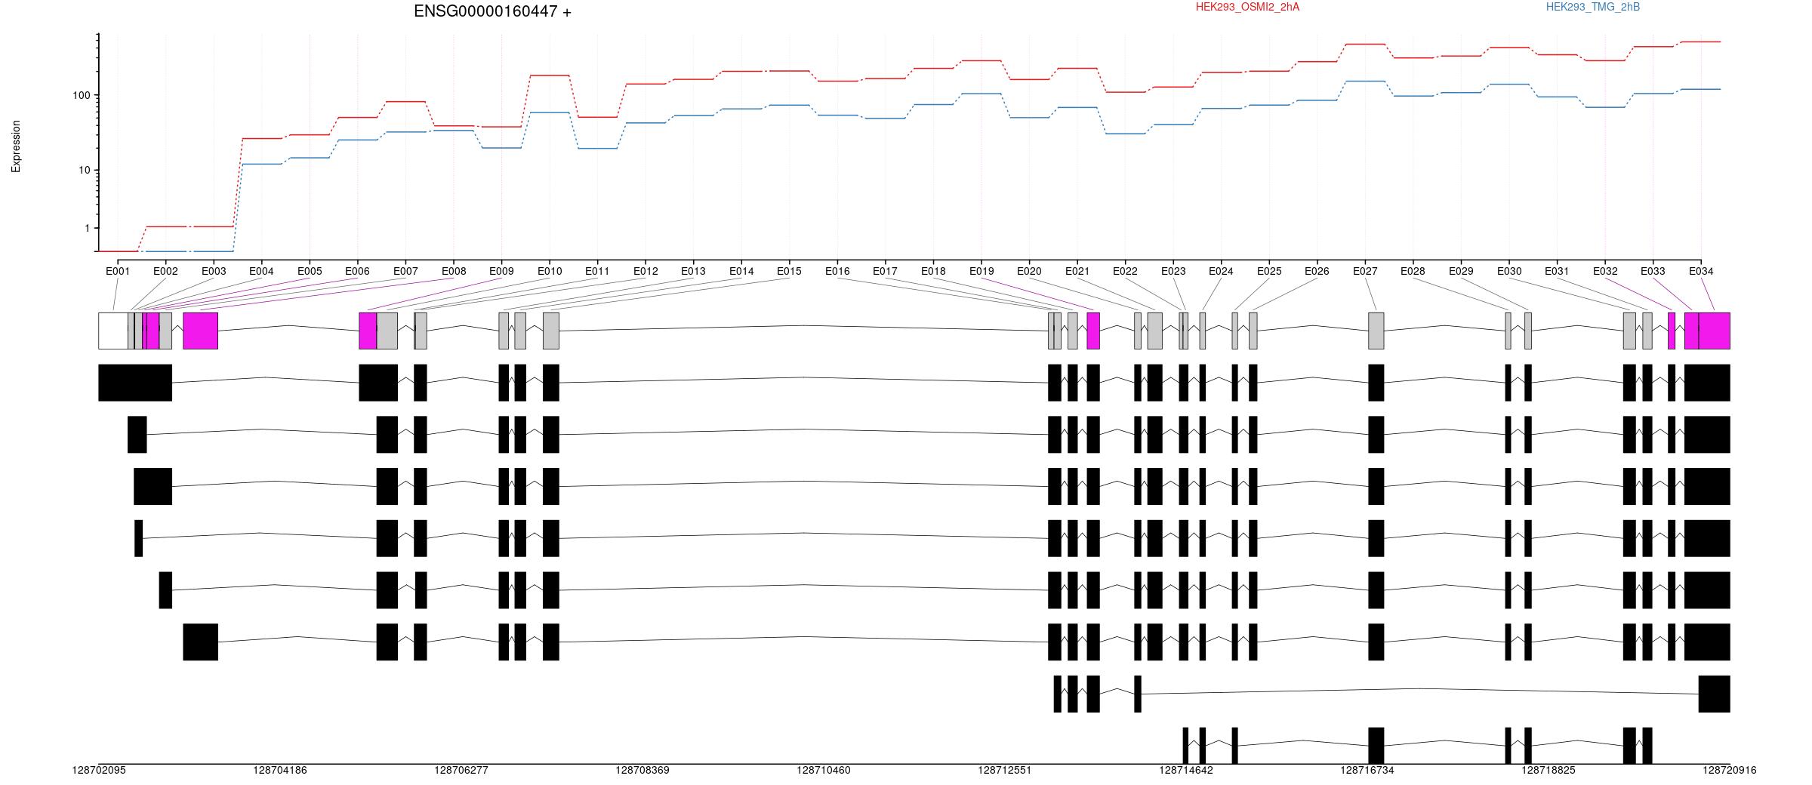Click the y-axis tick value 100
The width and height of the screenshot is (1812, 785).
tap(82, 95)
